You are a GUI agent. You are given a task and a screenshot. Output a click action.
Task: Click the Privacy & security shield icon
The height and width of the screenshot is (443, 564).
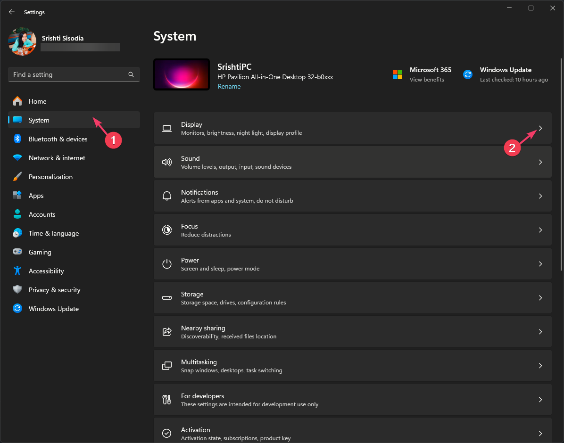17,290
